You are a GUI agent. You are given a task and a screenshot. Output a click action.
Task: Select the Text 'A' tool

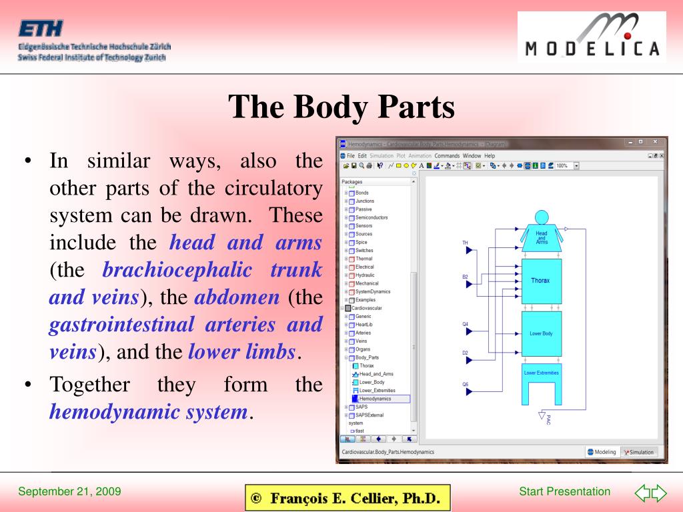click(422, 166)
